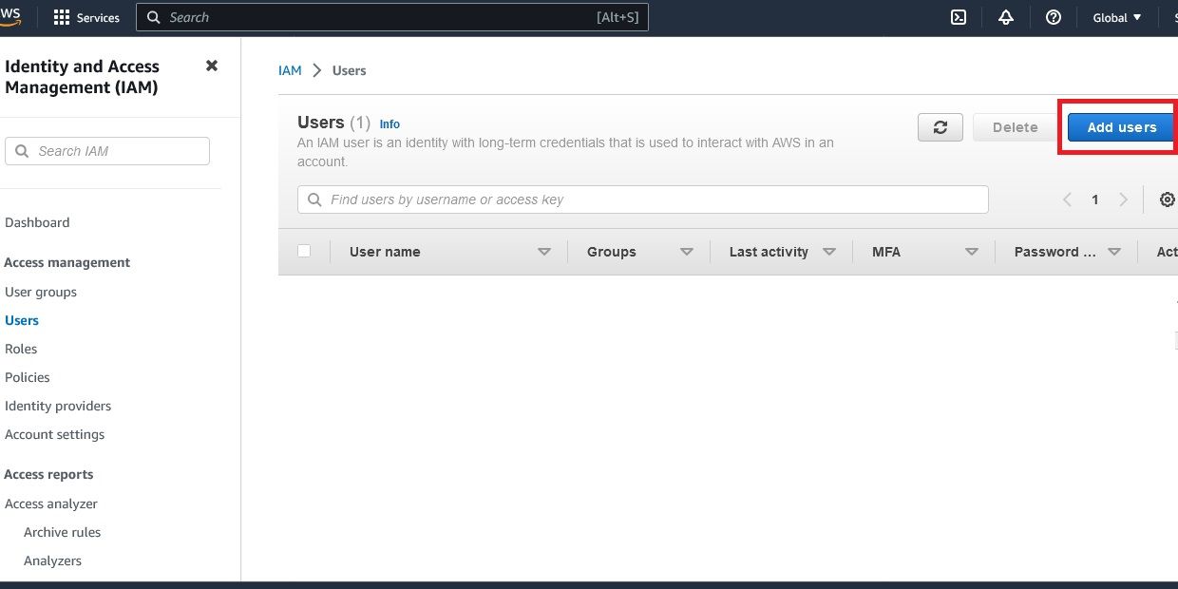Open the User name column filter

544,251
